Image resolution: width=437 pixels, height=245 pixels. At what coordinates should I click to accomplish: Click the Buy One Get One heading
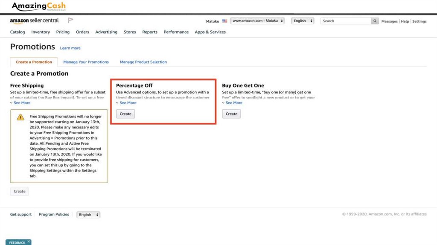coord(243,85)
